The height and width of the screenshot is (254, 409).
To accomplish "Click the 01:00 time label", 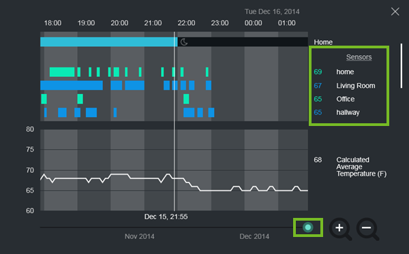I will (x=287, y=23).
